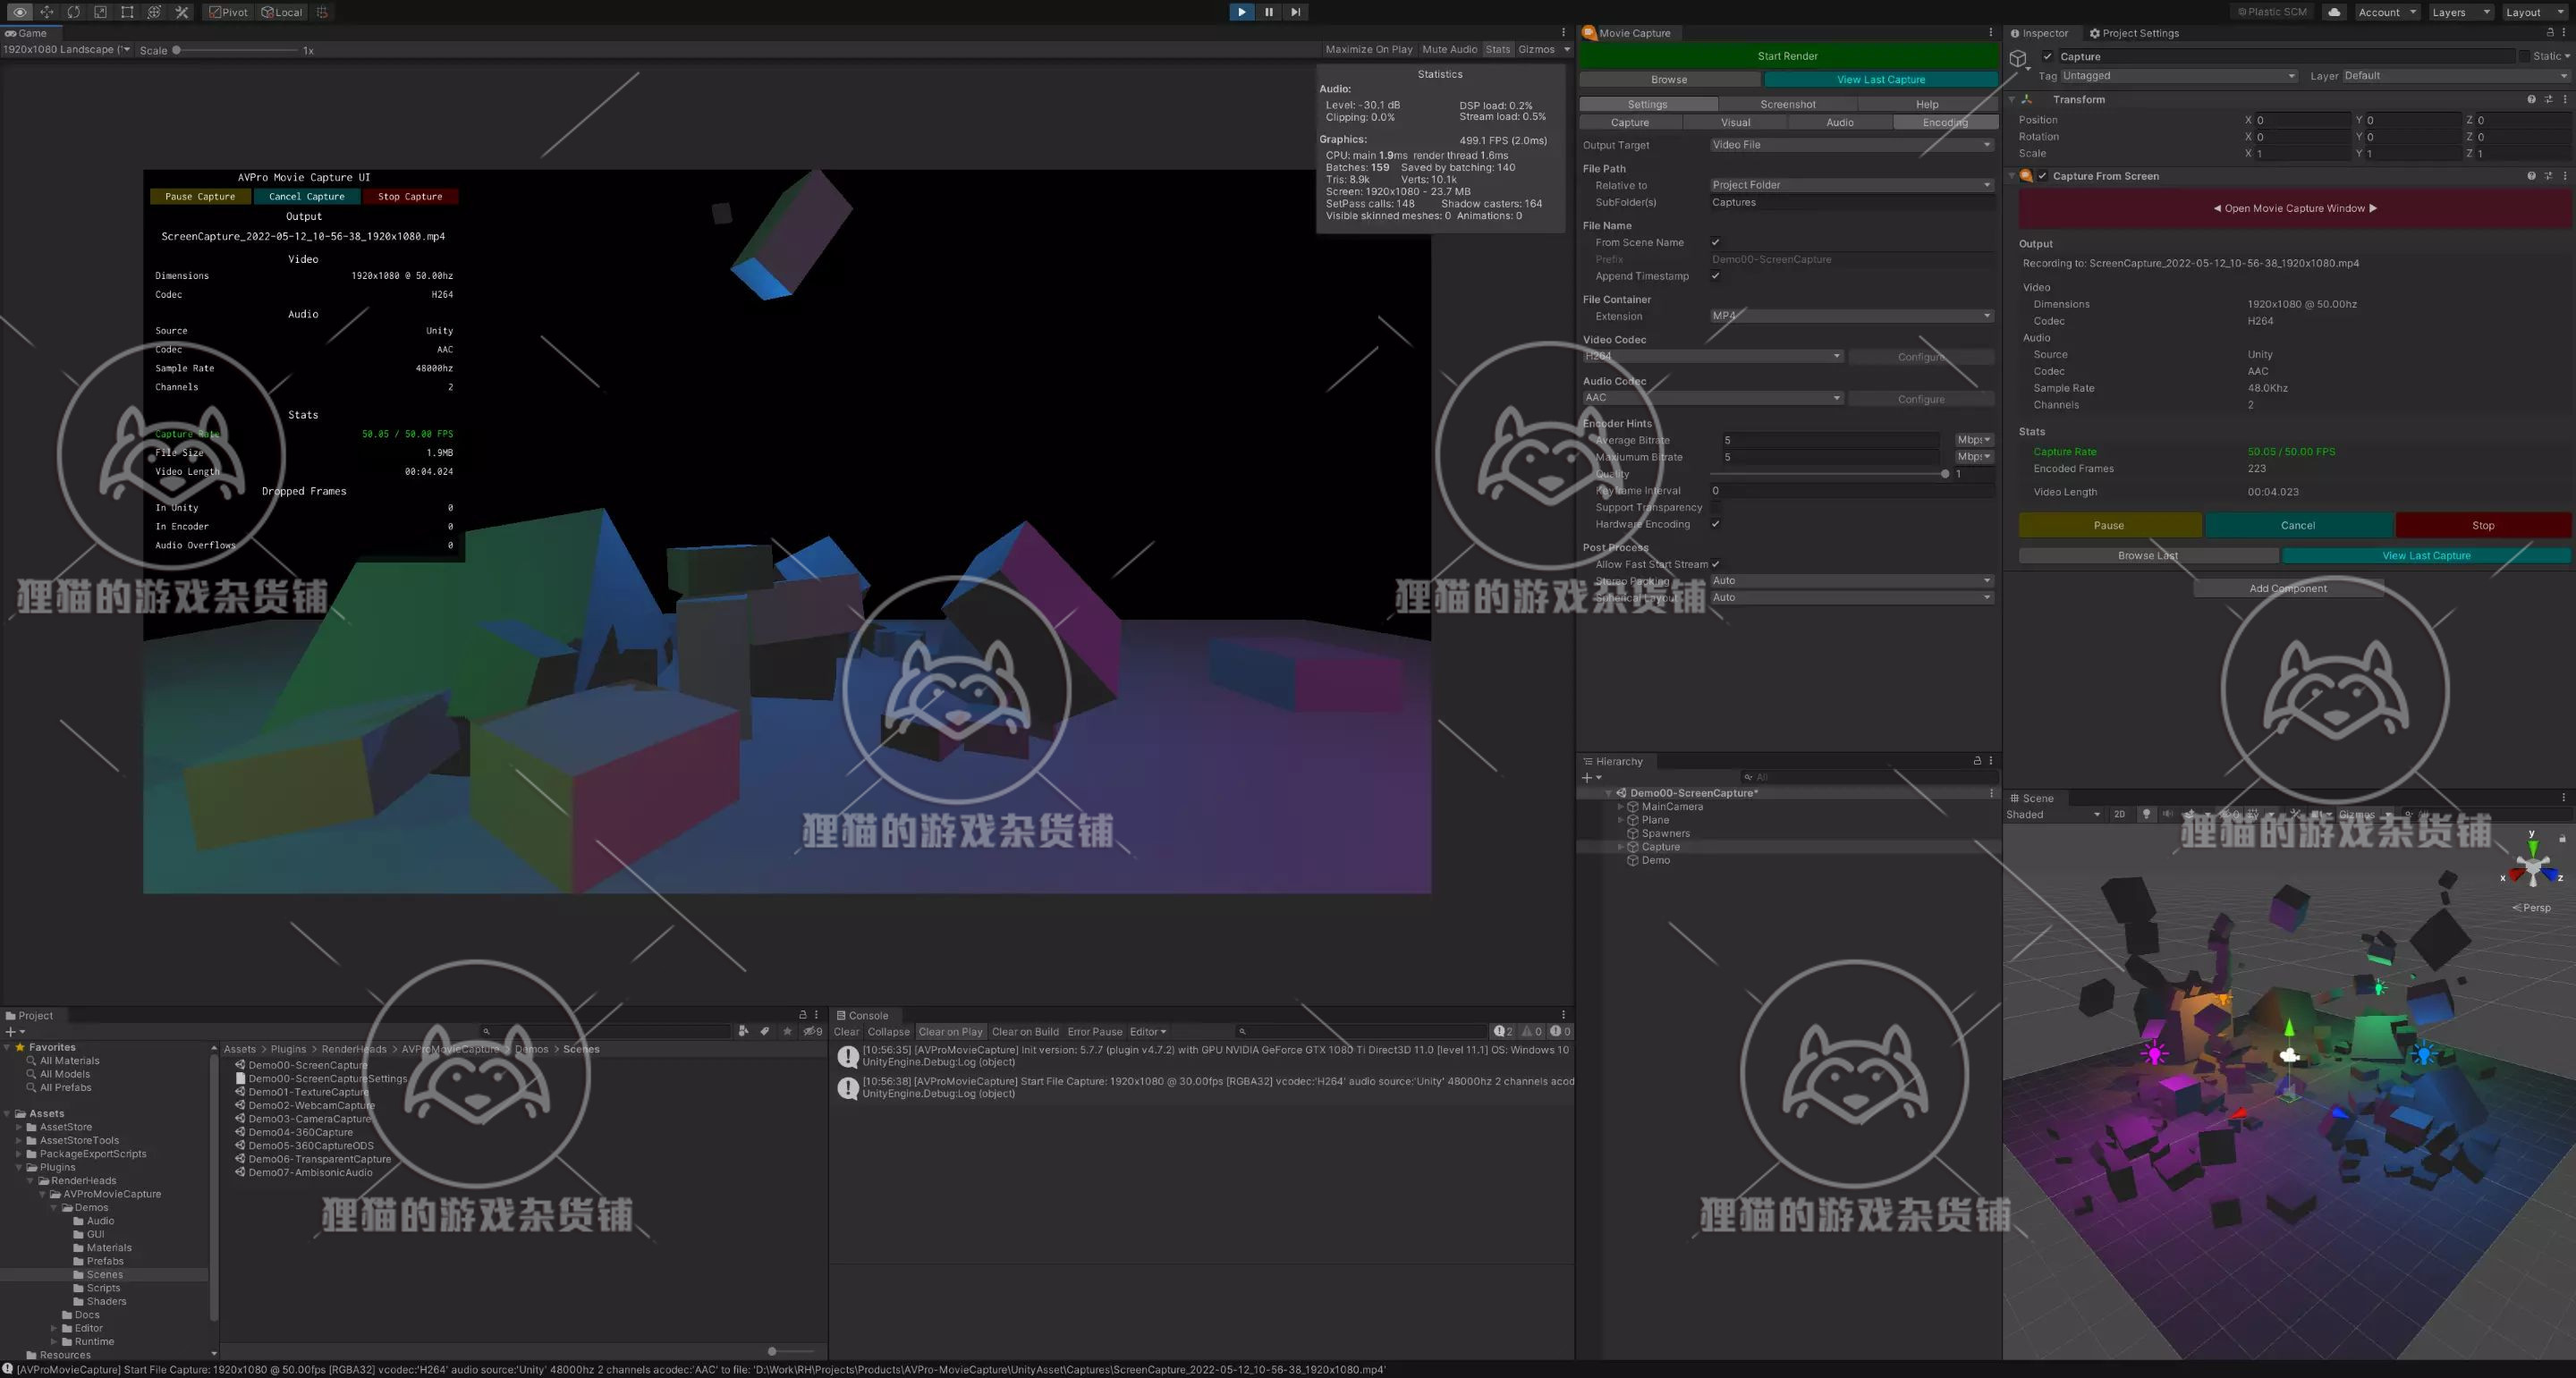Toggle From Scene Name checkbox
Viewport: 2576px width, 1378px height.
pos(1715,242)
